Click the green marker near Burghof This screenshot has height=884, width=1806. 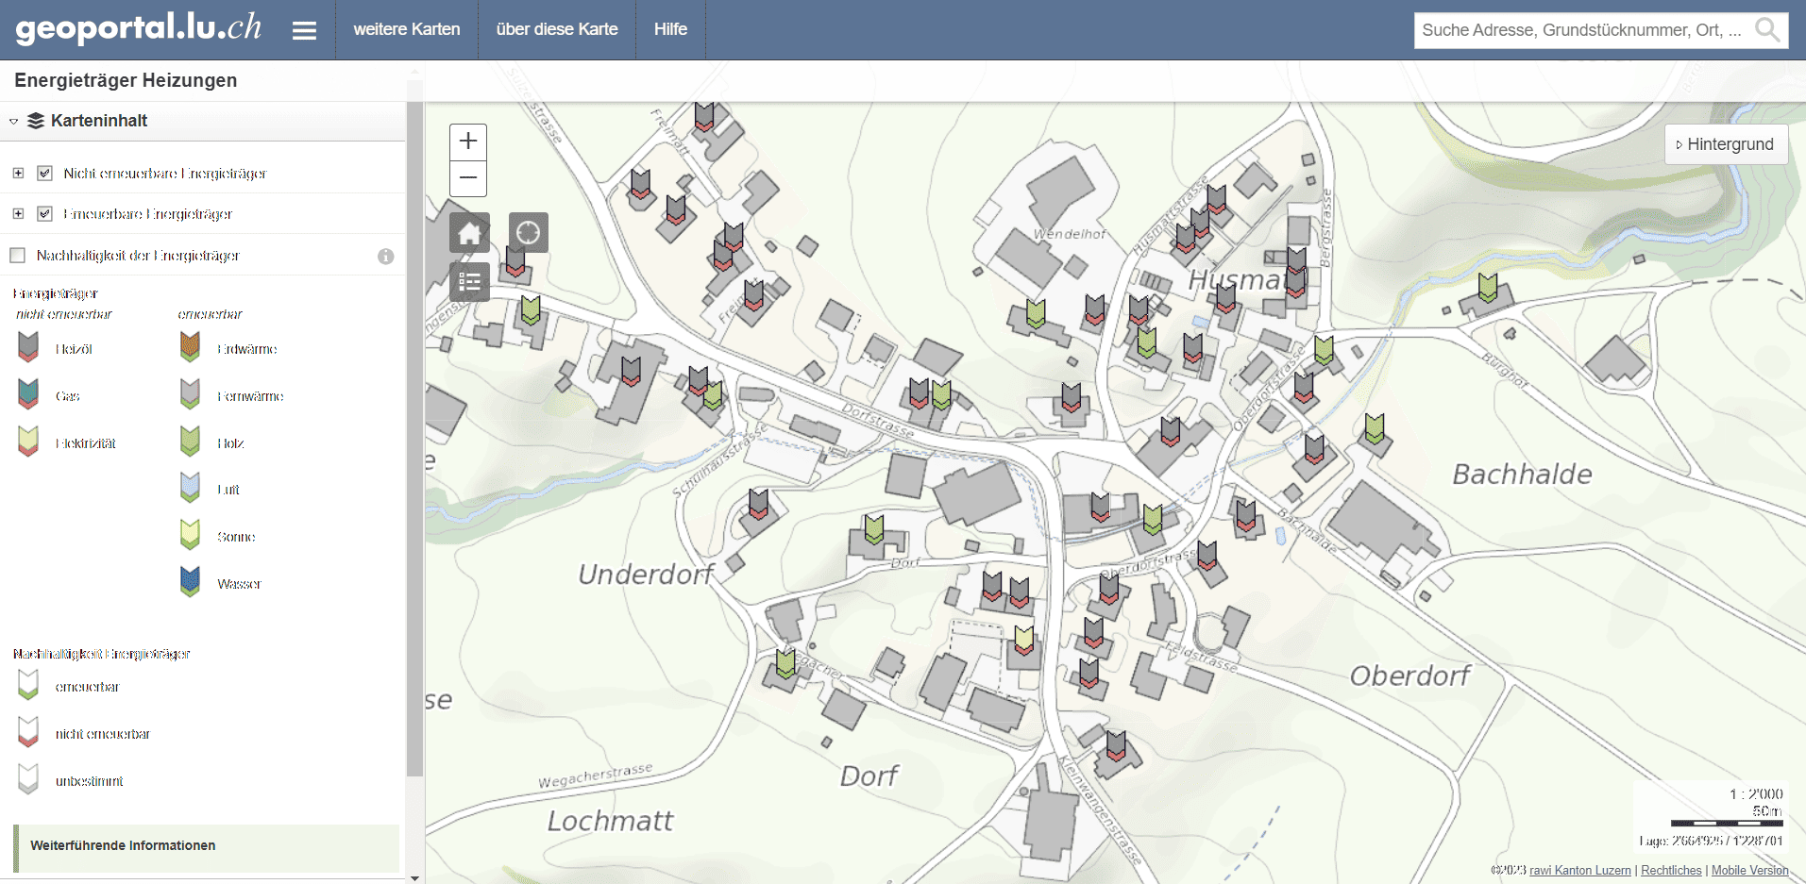pyautogui.click(x=1488, y=288)
